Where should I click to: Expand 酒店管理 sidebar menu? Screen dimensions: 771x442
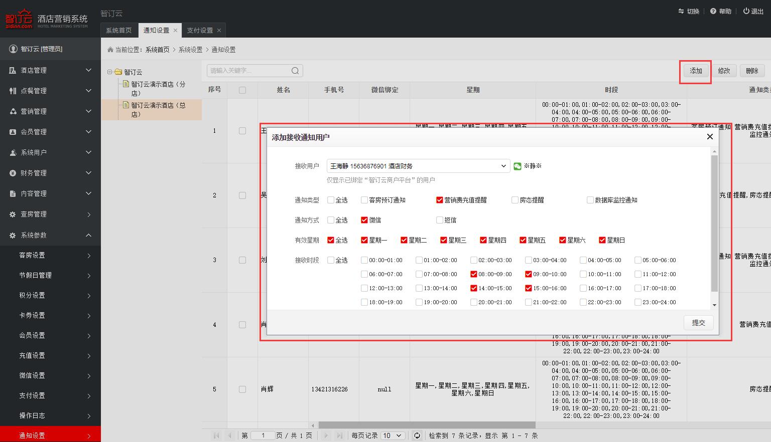coord(50,70)
